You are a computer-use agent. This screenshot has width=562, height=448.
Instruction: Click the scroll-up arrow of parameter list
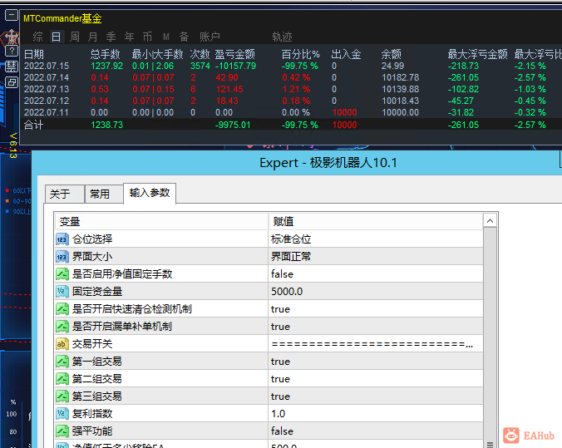coord(490,221)
